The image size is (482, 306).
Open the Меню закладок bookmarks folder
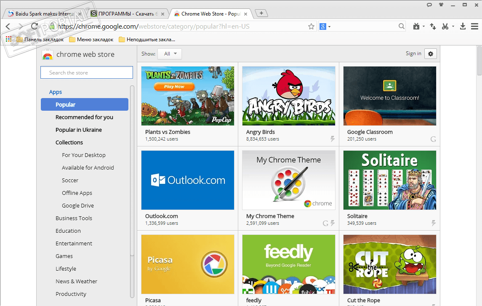coord(91,39)
